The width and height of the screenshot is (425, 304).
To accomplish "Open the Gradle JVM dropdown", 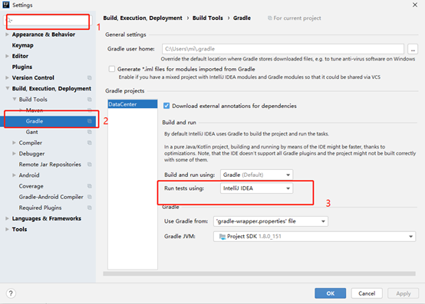I will (315, 237).
